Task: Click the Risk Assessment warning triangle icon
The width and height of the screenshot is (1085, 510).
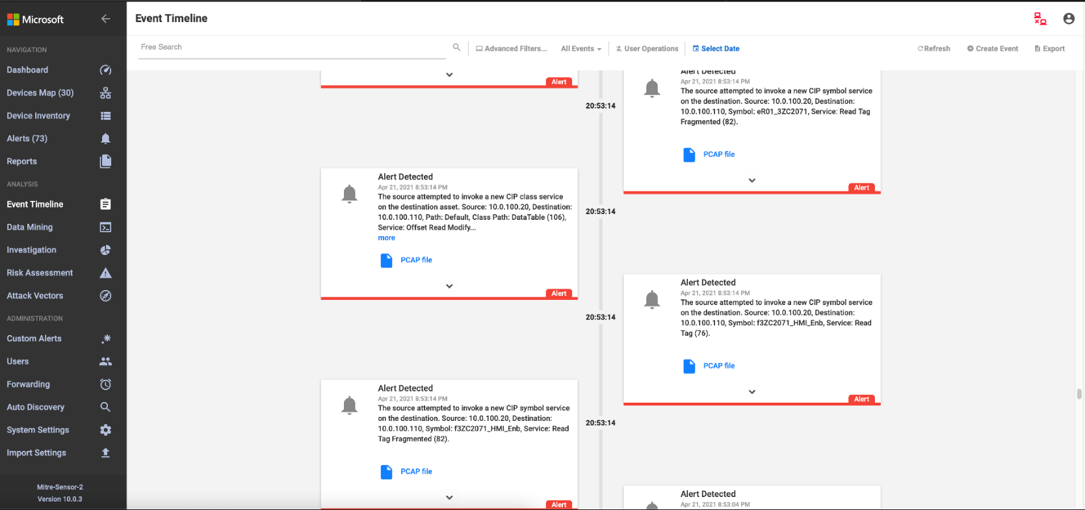Action: (105, 273)
